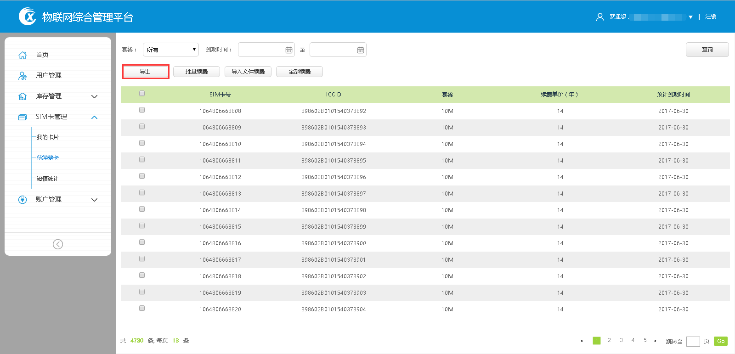
Task: Click the home icon in sidebar
Action: coord(23,55)
